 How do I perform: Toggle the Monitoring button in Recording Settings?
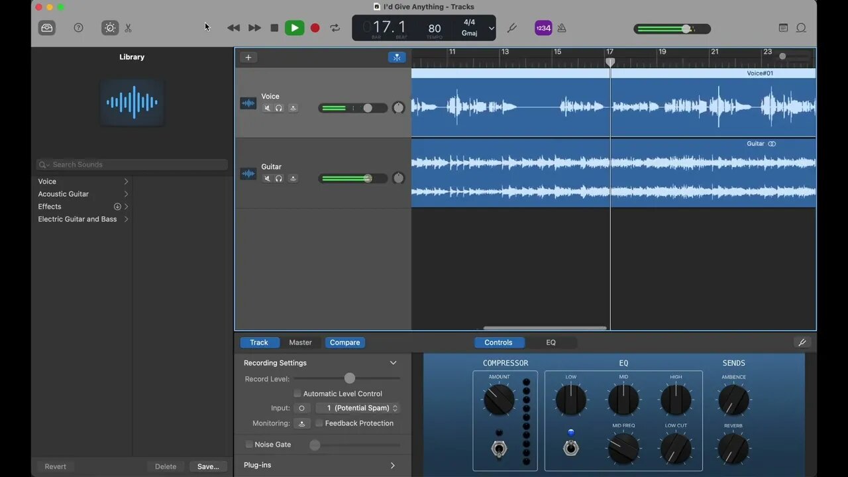[302, 423]
